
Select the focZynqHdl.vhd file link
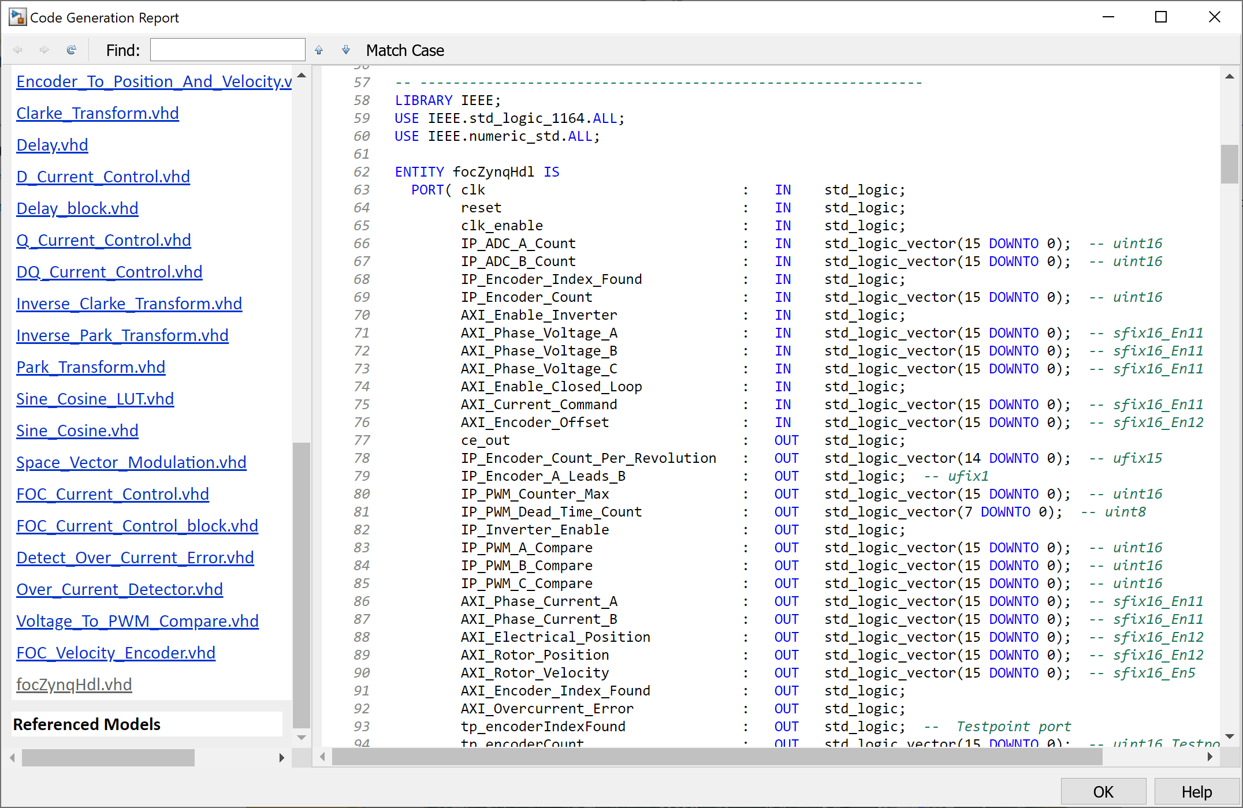pyautogui.click(x=74, y=684)
